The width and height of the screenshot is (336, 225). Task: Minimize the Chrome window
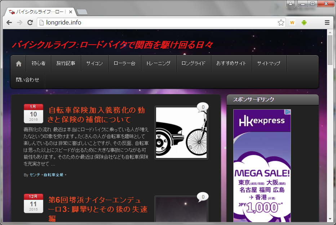point(303,4)
